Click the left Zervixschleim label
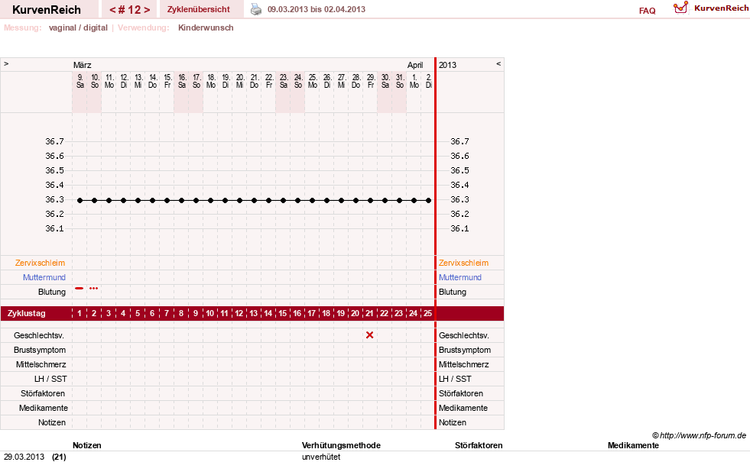 (x=41, y=263)
